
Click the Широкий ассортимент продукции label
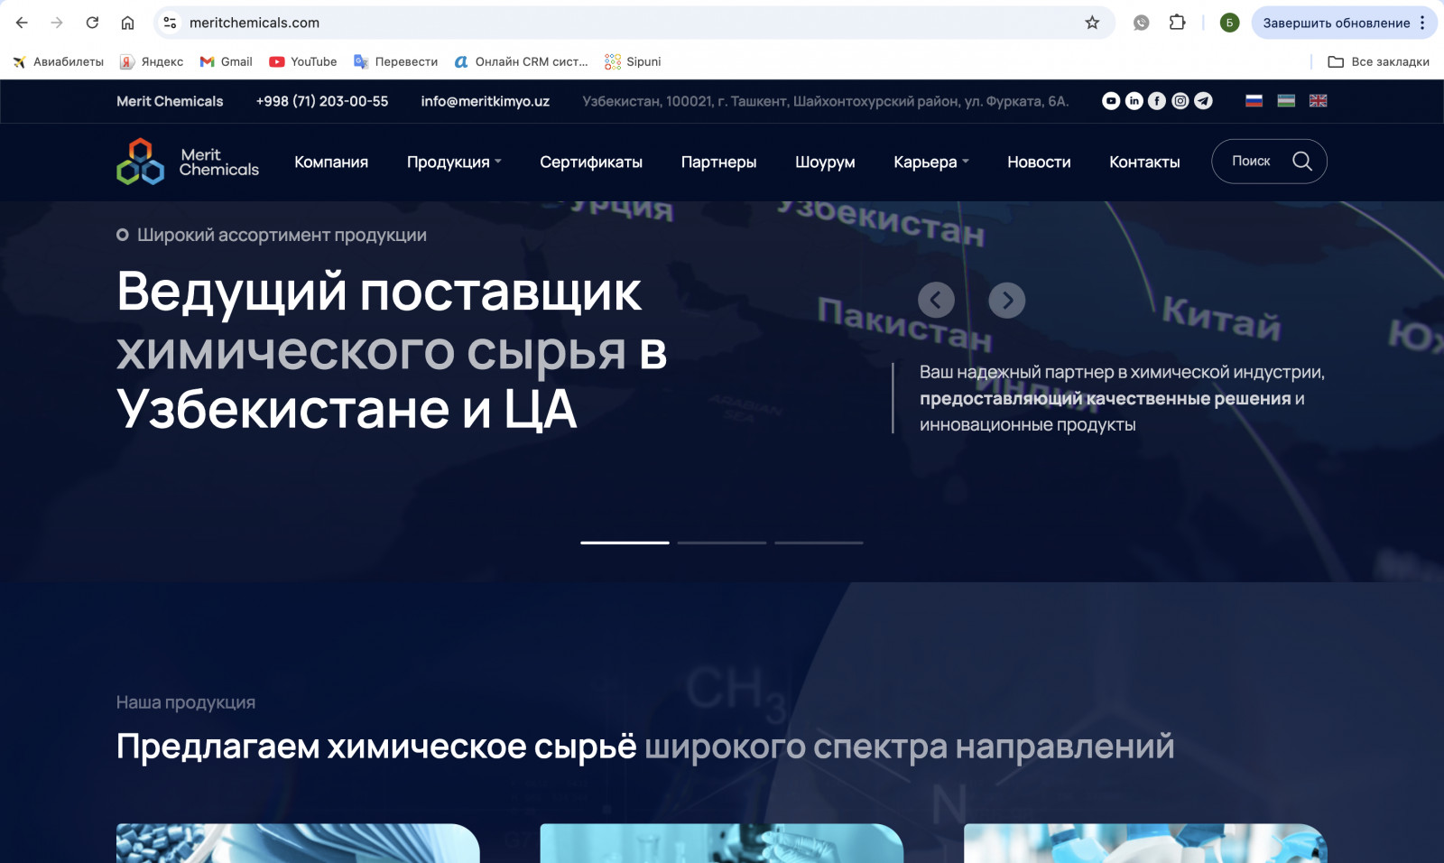pos(282,235)
